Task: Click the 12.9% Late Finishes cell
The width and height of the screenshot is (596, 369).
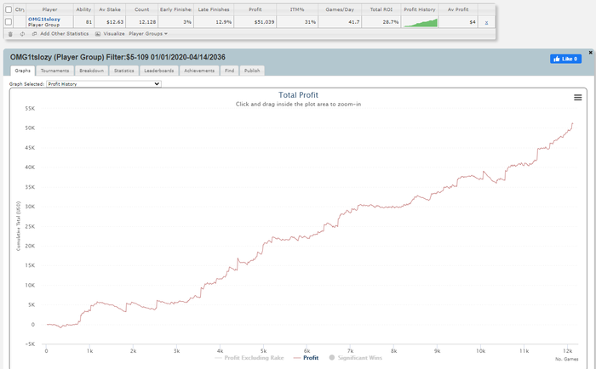Action: click(x=214, y=22)
